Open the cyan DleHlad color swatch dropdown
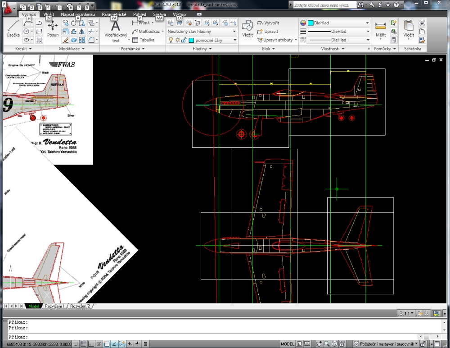The image size is (450, 348). [339, 23]
